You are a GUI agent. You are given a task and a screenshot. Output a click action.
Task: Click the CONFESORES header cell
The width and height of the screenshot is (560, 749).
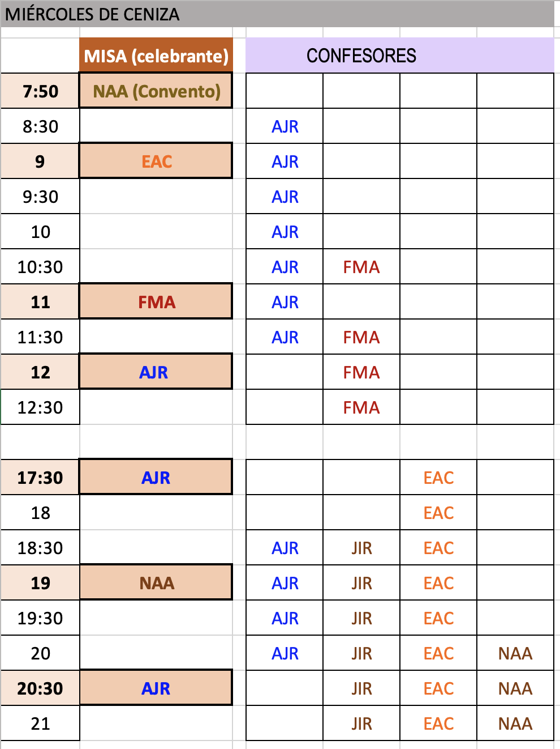[361, 56]
